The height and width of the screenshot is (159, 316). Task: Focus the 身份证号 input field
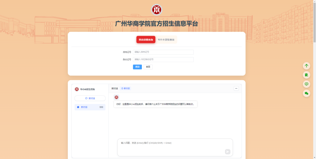163,59
